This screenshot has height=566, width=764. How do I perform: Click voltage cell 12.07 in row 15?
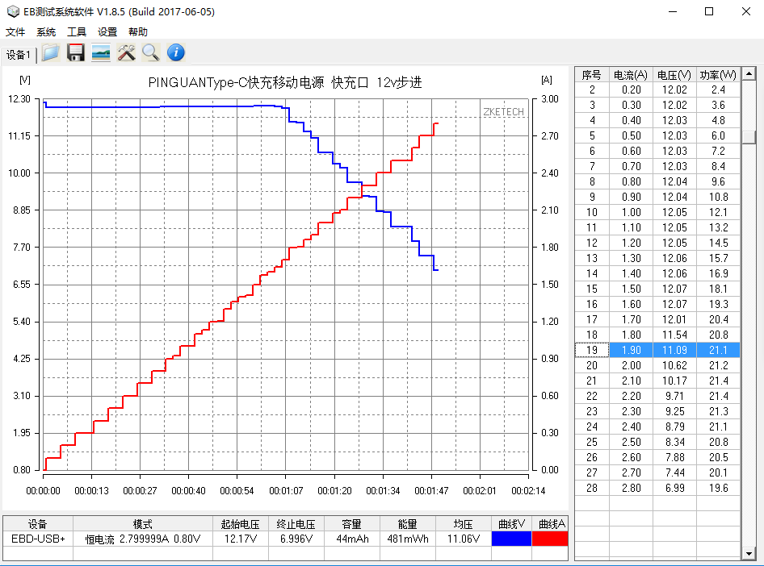pos(674,289)
